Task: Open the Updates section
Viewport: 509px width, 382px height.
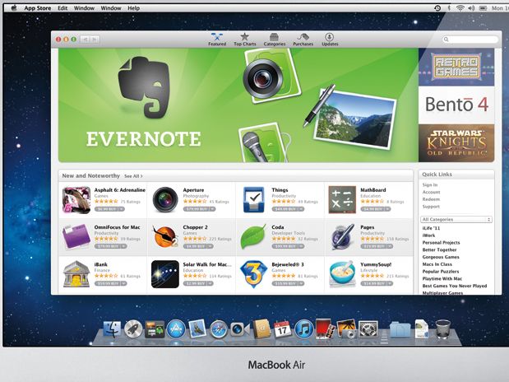Action: click(x=329, y=39)
